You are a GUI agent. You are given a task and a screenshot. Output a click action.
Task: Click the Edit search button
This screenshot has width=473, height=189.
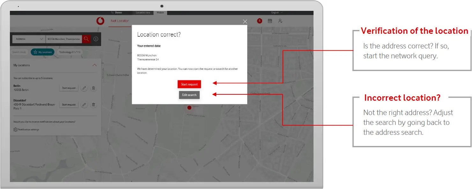click(189, 95)
